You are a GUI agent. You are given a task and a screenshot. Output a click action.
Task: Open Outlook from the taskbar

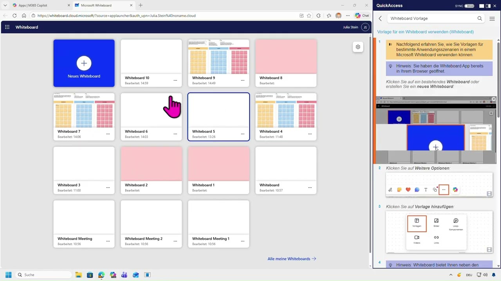tap(136, 275)
